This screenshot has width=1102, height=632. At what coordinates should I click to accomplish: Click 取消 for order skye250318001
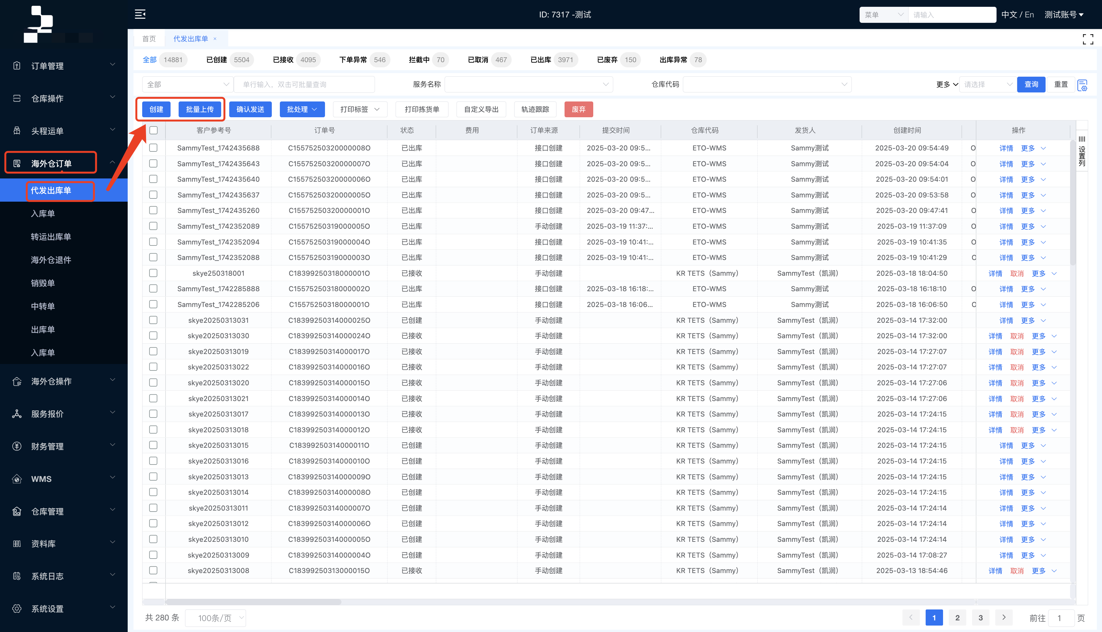[1017, 273]
